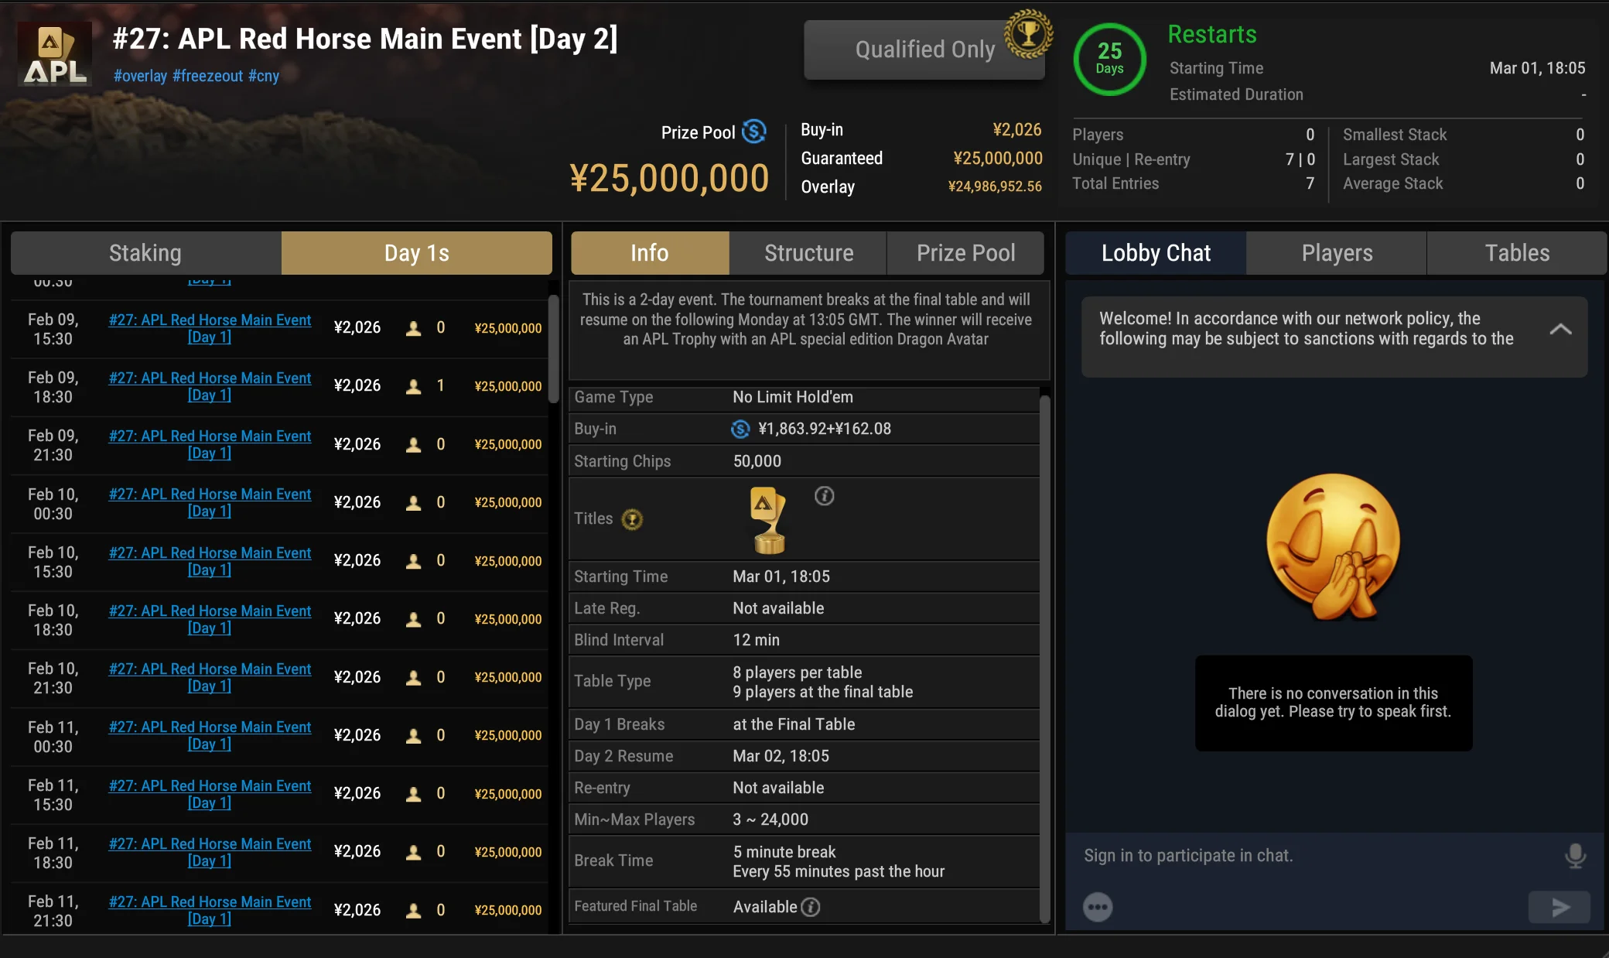
Task: Open the Info tab
Action: [650, 253]
